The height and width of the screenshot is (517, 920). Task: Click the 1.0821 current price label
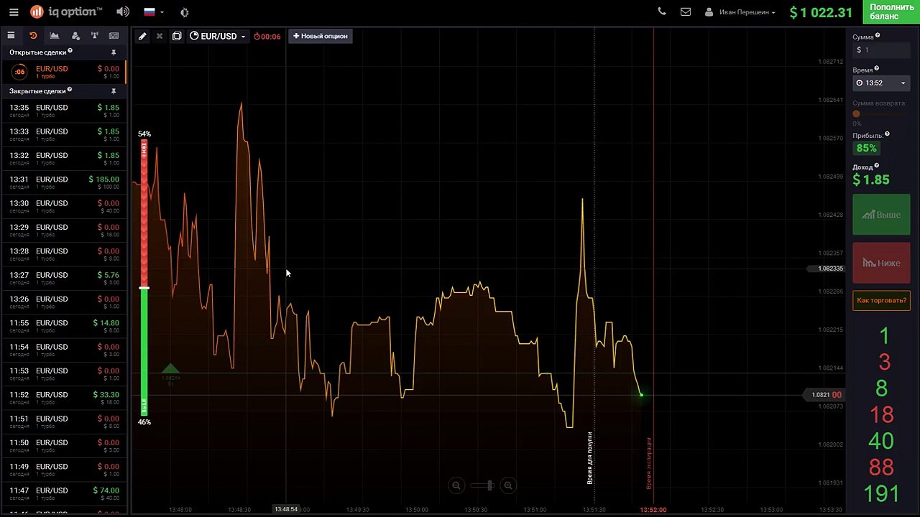click(x=824, y=394)
